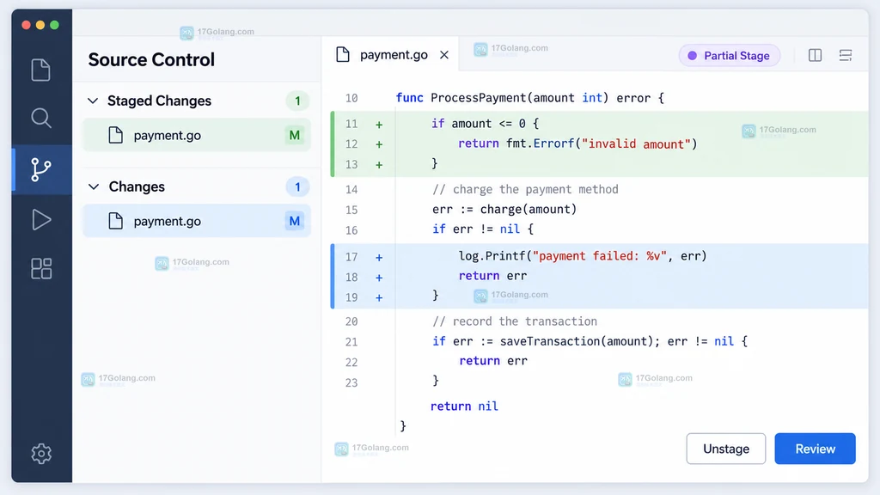
Task: Close the payment.go tab
Action: (444, 55)
